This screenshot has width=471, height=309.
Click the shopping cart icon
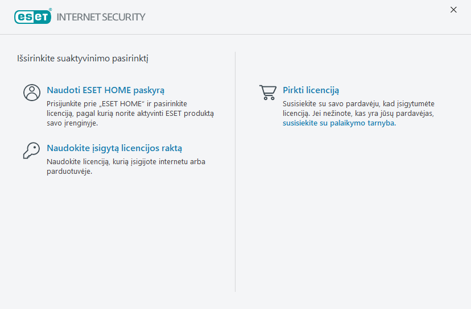pos(267,92)
